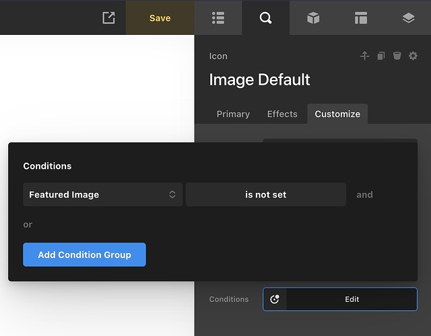Click the go-to-parent arrow icon

(x=364, y=56)
